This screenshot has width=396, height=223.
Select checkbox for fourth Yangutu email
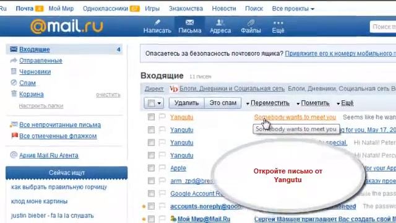[151, 155]
